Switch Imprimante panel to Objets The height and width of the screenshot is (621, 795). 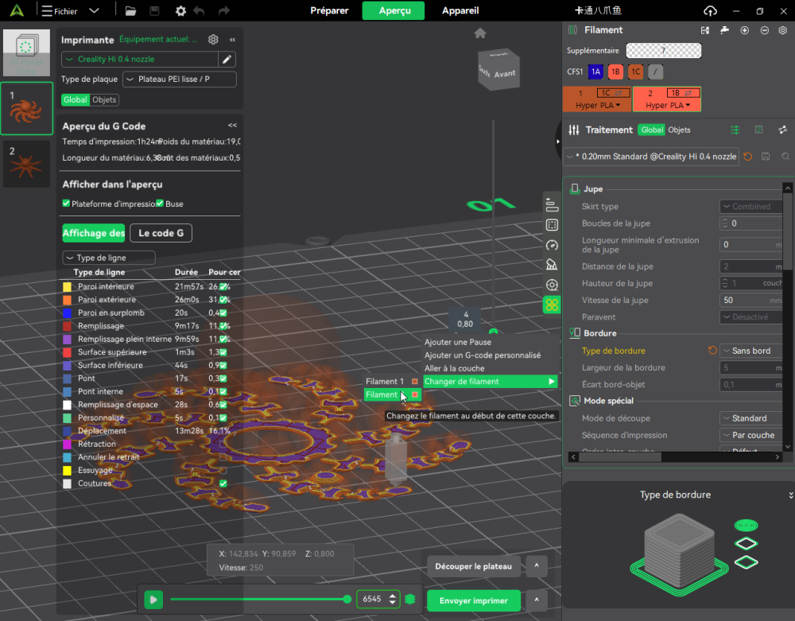(104, 100)
